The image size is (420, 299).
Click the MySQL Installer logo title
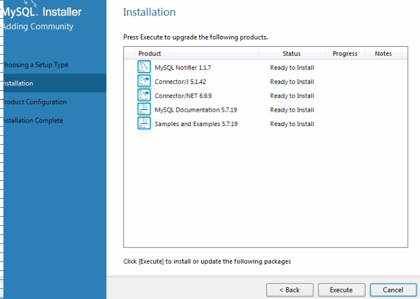[42, 12]
